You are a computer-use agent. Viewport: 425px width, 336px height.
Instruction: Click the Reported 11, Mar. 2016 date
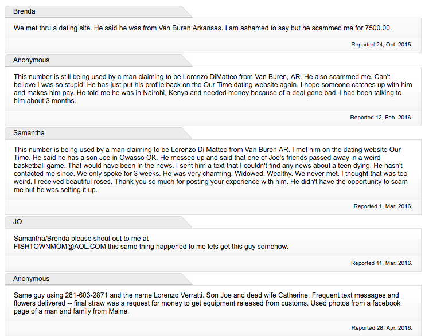(x=381, y=263)
